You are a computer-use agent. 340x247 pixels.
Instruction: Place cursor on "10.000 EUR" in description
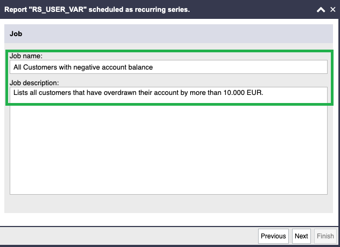[x=243, y=93]
